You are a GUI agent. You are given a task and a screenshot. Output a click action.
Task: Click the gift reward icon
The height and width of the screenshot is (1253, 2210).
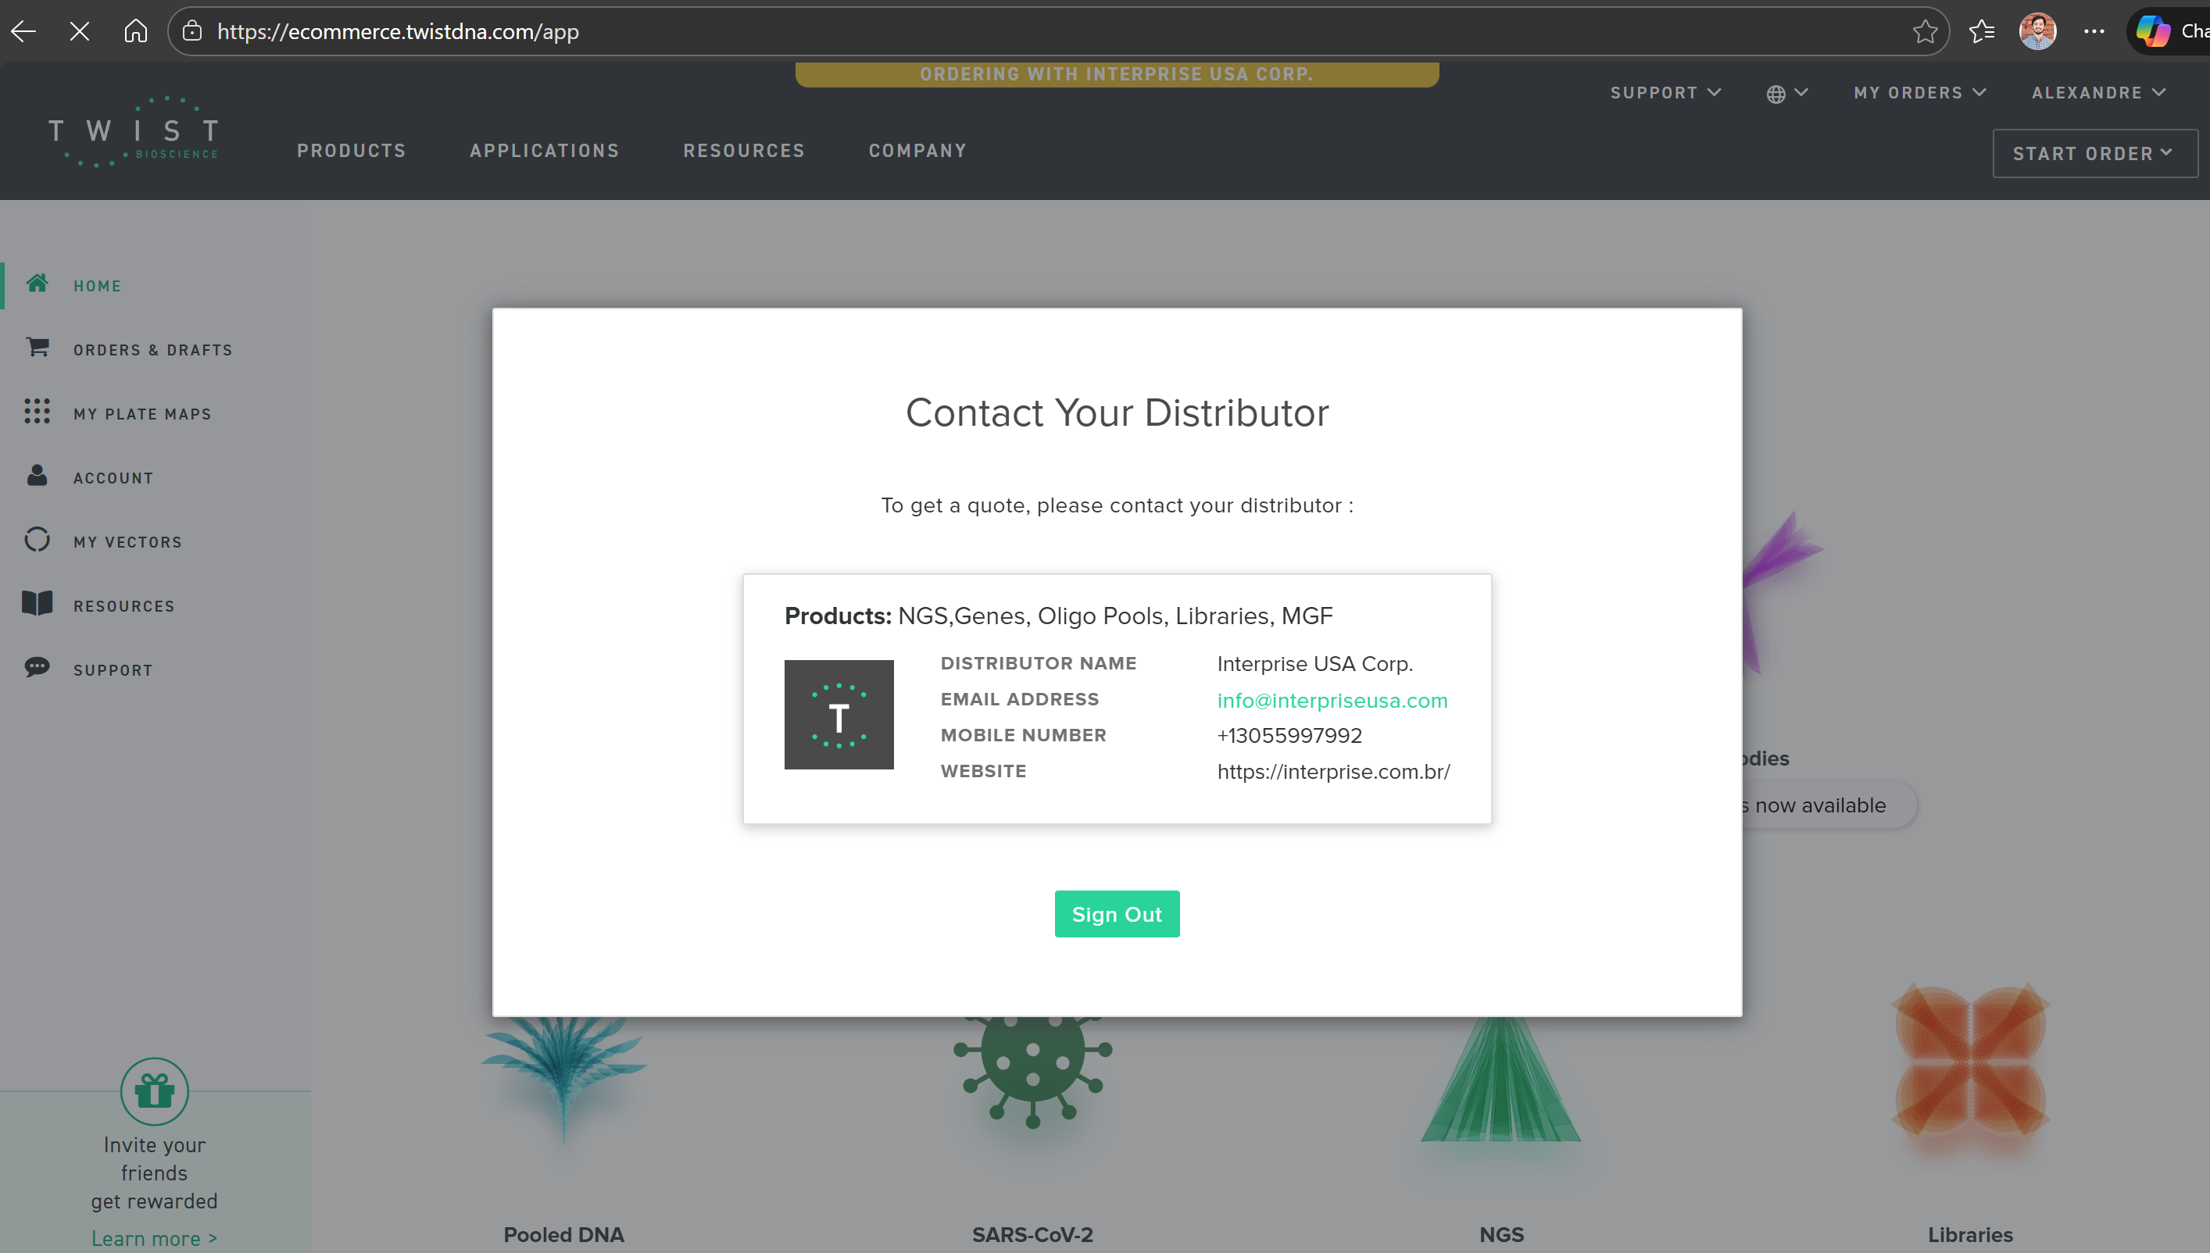pyautogui.click(x=154, y=1091)
